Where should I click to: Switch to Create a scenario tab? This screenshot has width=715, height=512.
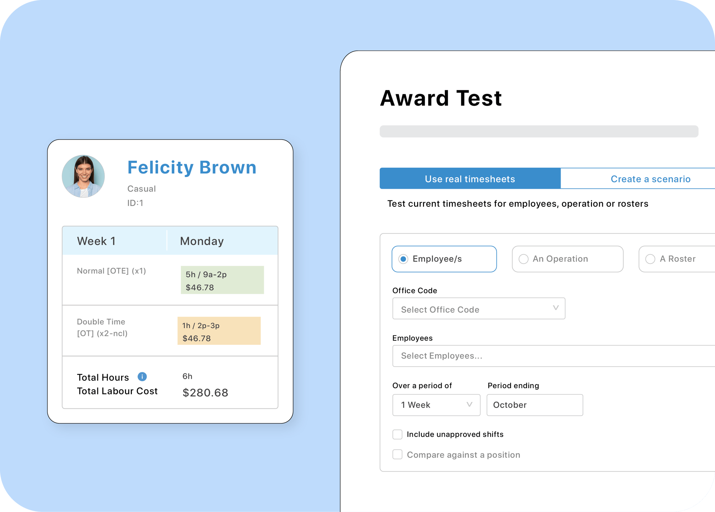[638, 179]
